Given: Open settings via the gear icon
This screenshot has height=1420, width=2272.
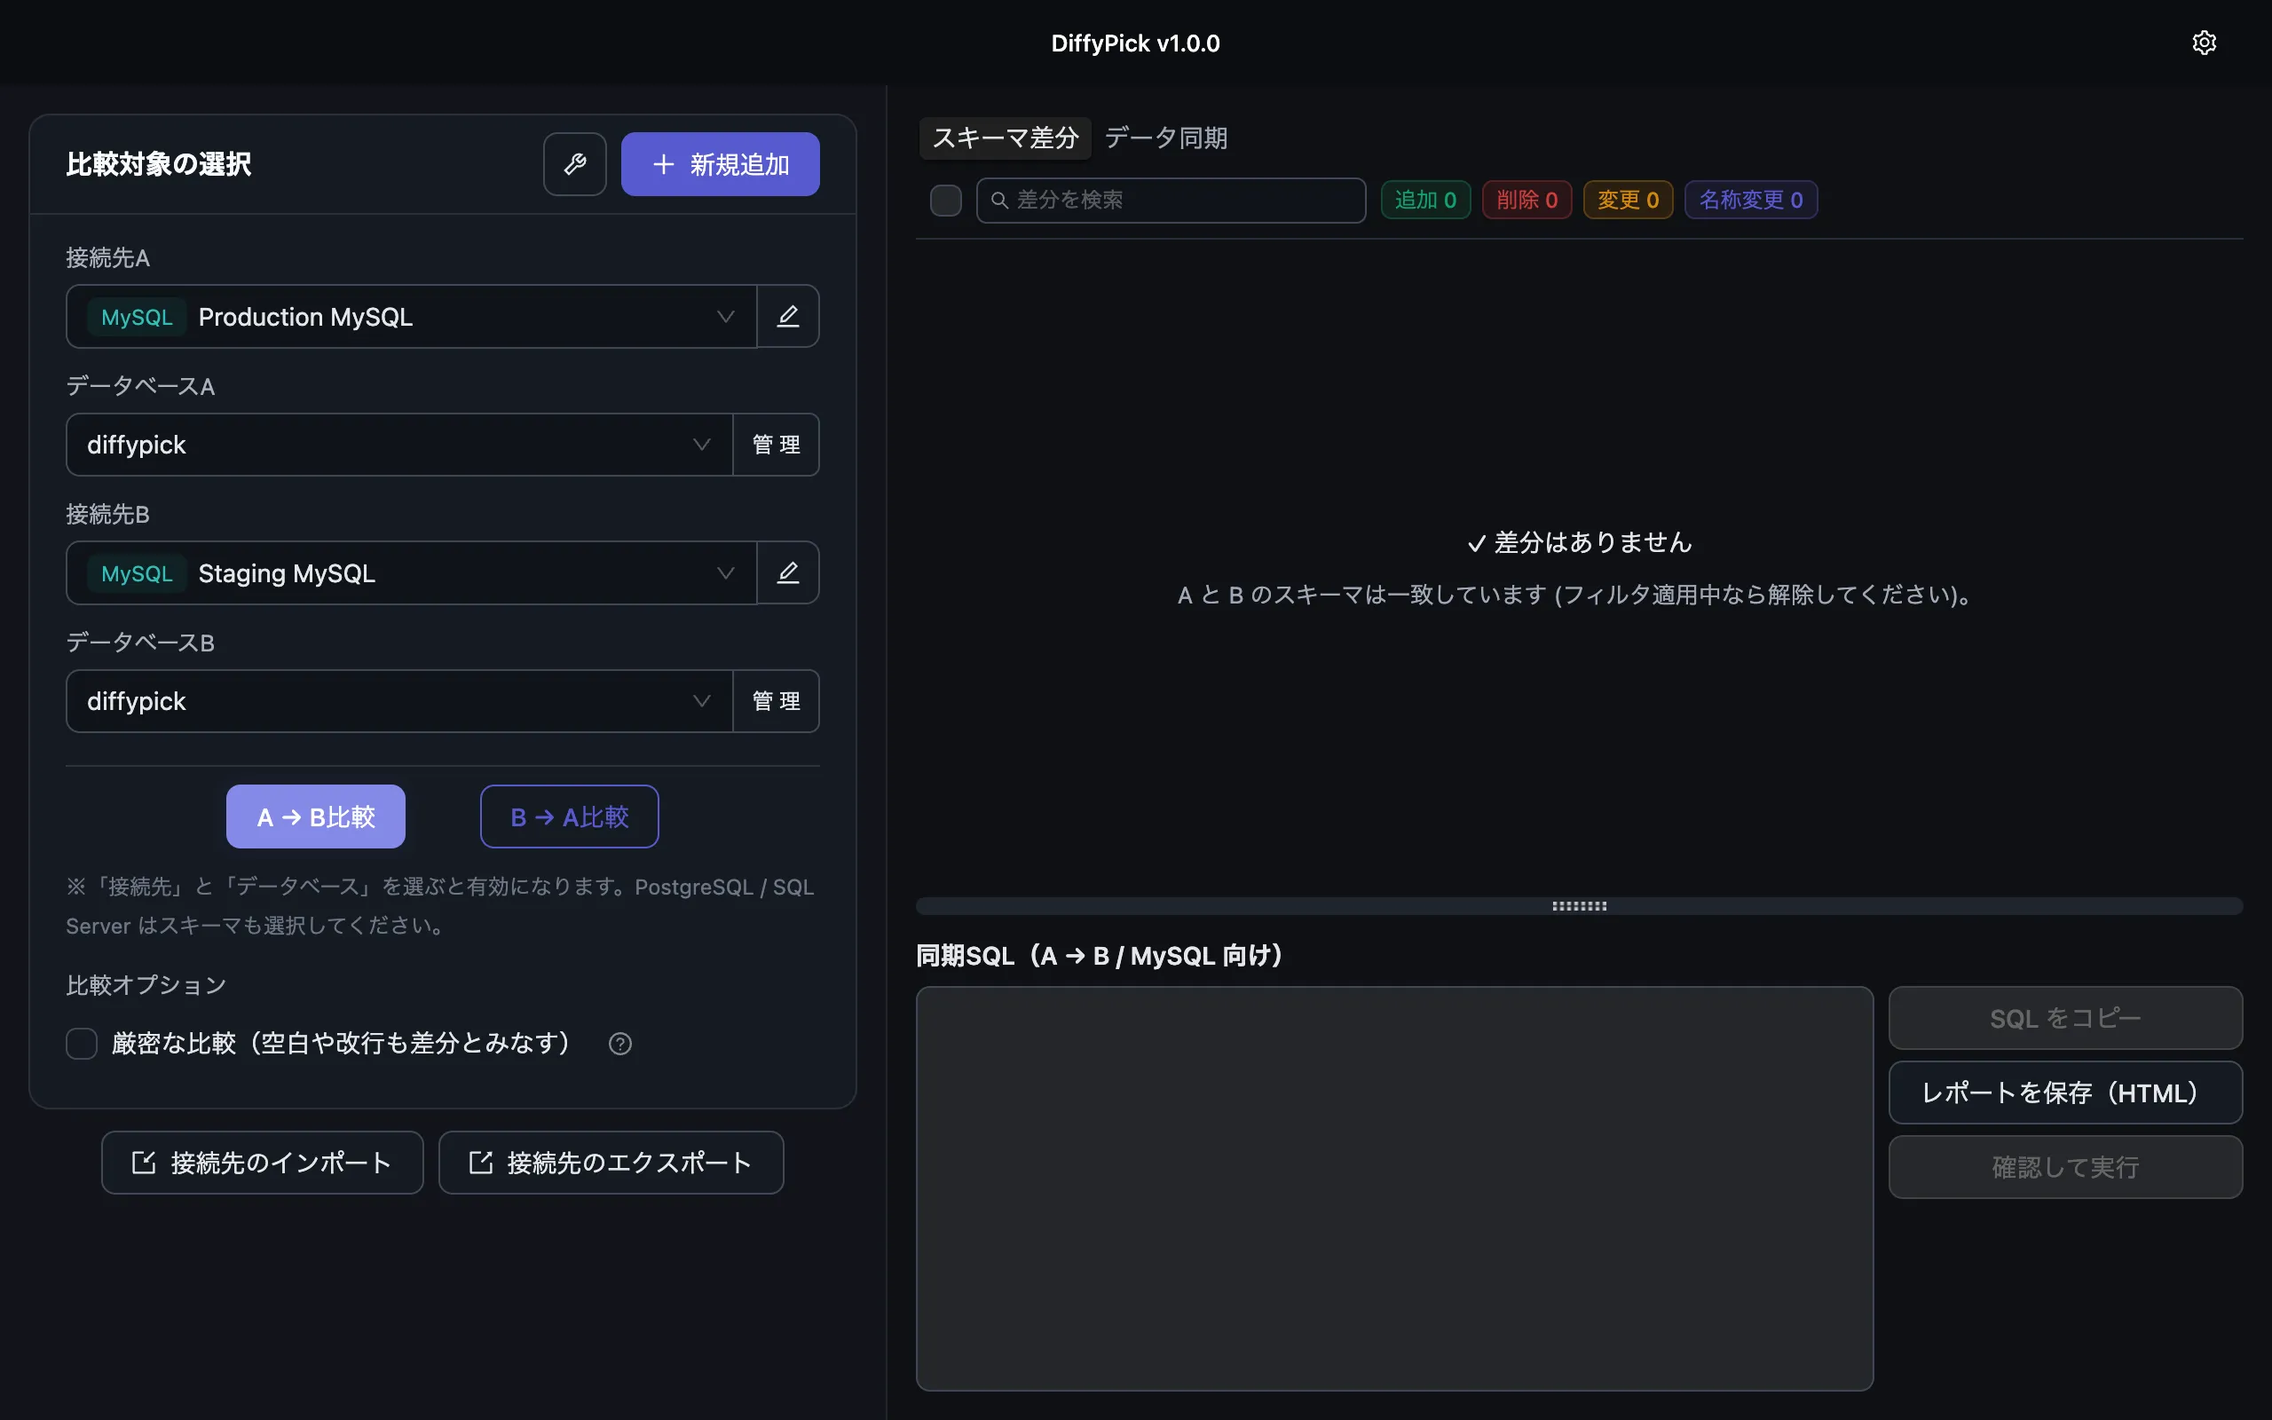Looking at the screenshot, I should click(x=2204, y=43).
